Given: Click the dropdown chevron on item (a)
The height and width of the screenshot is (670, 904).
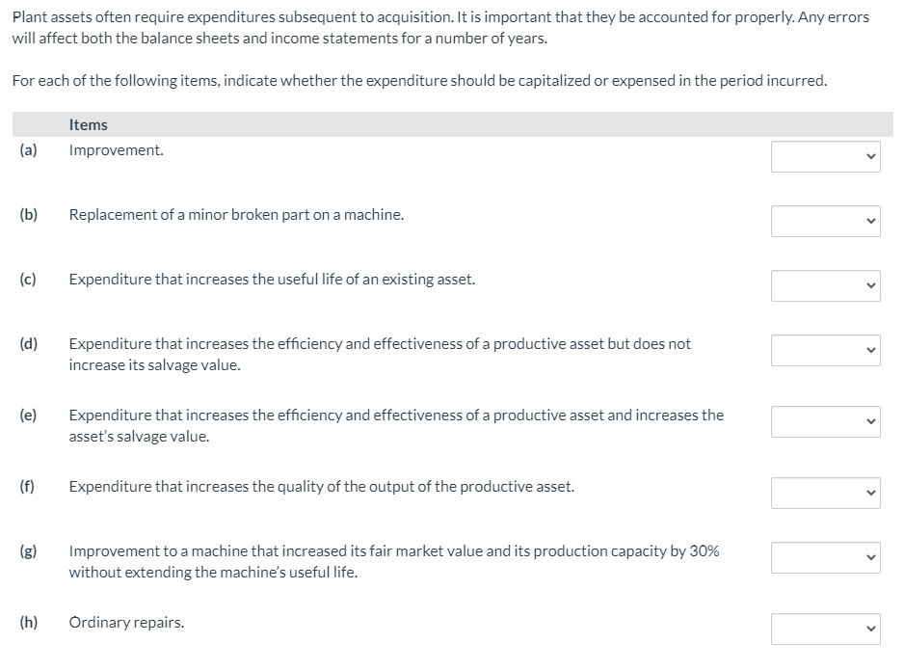Looking at the screenshot, I should point(870,156).
